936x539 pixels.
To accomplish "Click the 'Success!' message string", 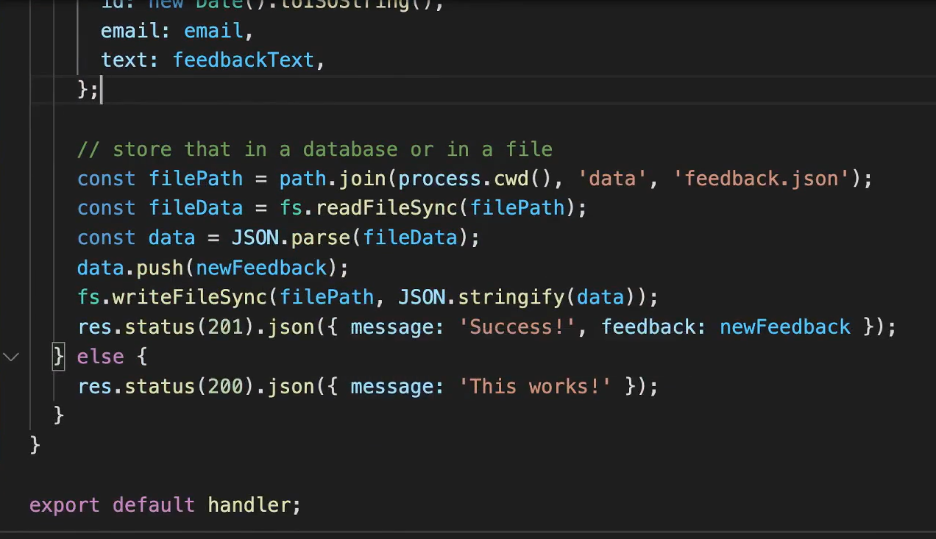I will pos(517,326).
